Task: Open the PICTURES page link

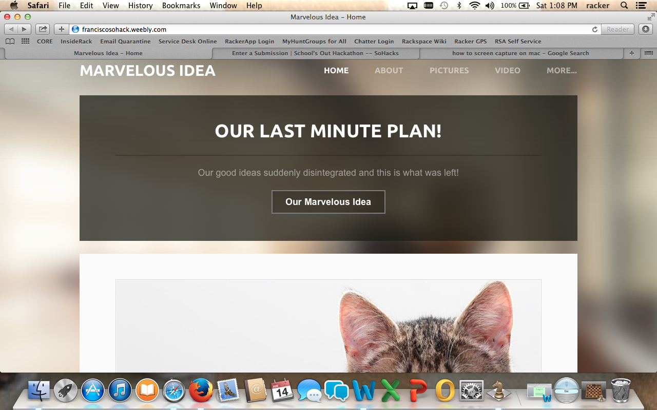Action: (449, 71)
